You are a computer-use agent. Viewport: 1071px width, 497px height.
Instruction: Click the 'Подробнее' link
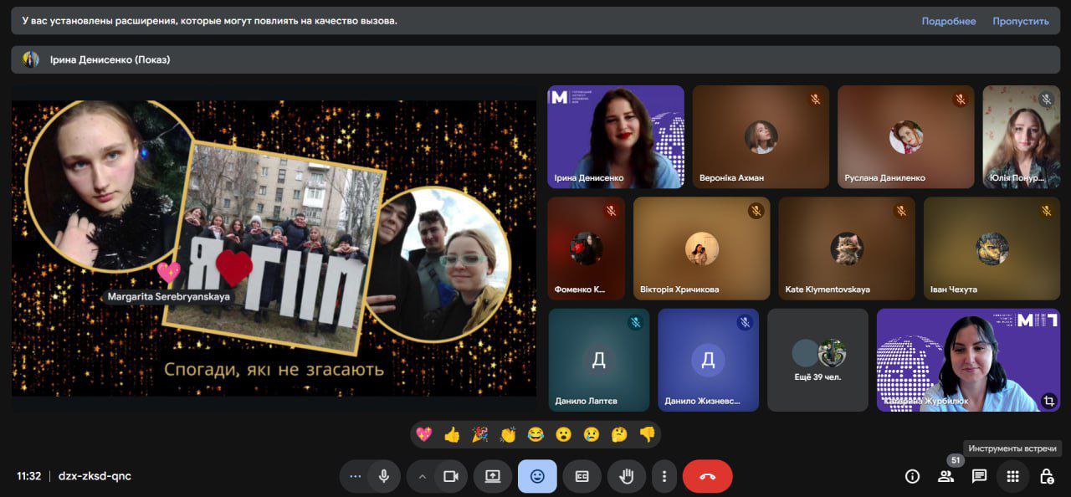tap(948, 21)
